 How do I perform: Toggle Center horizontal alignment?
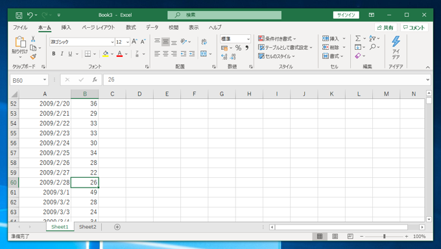[165, 54]
